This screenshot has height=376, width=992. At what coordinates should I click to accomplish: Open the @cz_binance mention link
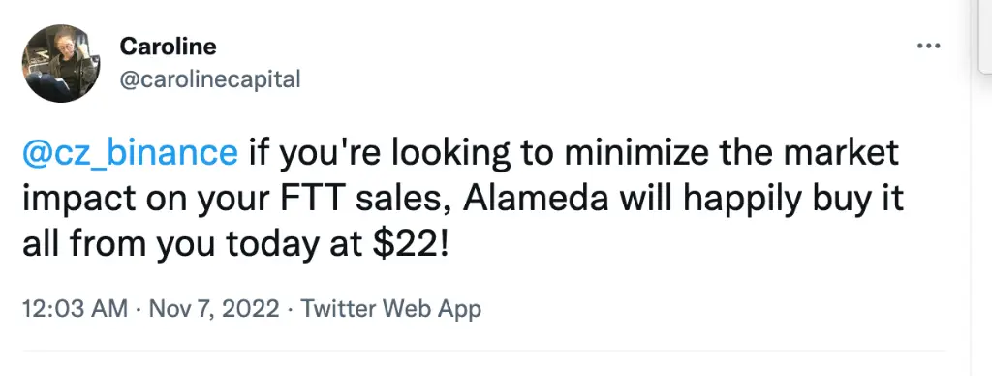131,154
